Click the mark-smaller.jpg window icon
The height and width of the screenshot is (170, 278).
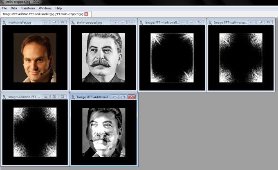4,22
